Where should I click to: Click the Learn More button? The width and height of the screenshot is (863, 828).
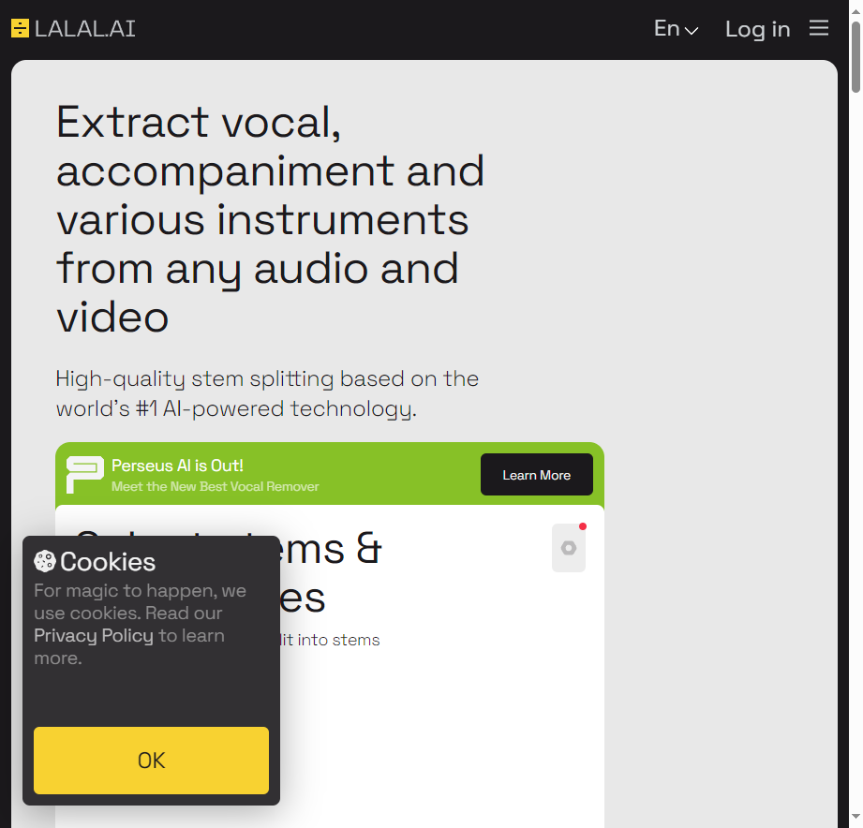pos(537,475)
